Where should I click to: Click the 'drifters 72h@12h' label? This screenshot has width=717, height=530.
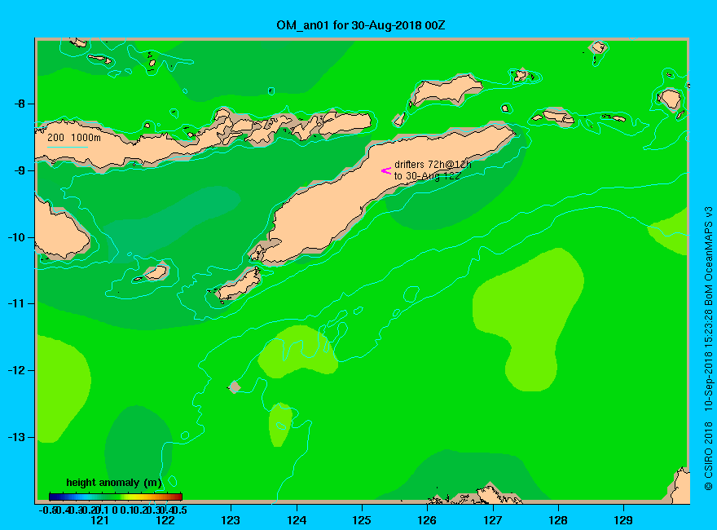click(x=433, y=165)
